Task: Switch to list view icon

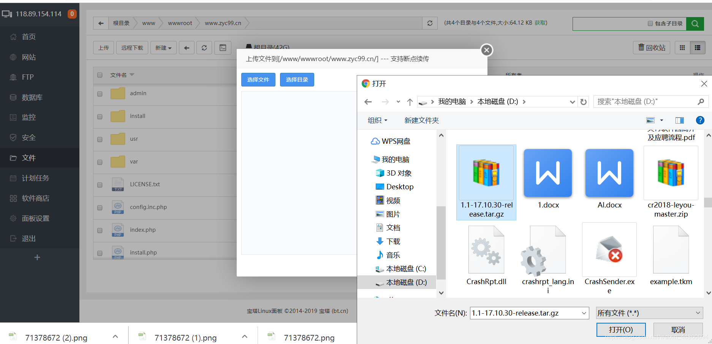Action: 698,48
